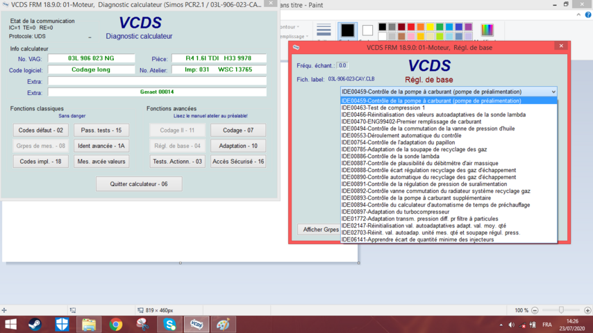Open Codage - 07 function
The width and height of the screenshot is (593, 333).
[x=238, y=130]
